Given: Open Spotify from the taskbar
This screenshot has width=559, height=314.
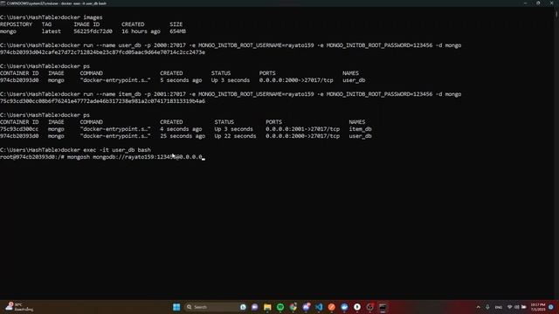Looking at the screenshot, I should coord(280,307).
